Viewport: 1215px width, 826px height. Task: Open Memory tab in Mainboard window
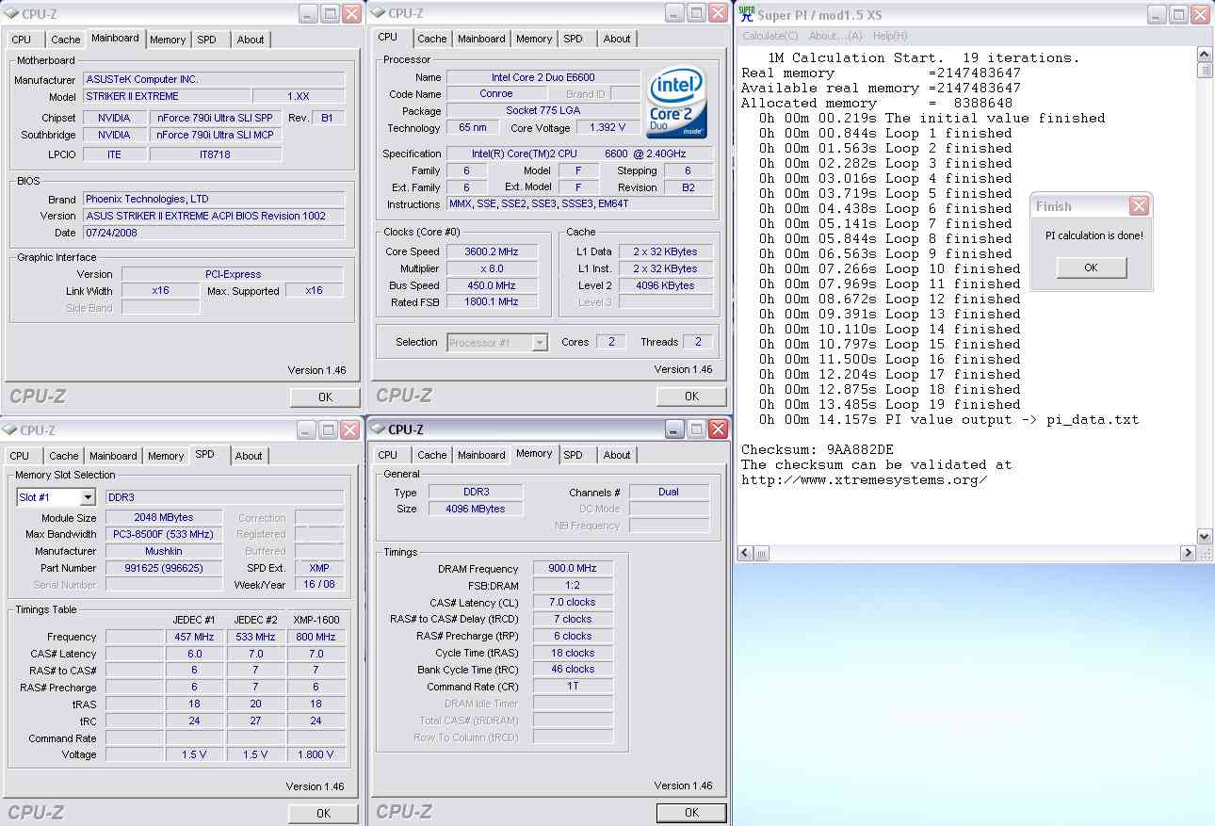click(168, 40)
